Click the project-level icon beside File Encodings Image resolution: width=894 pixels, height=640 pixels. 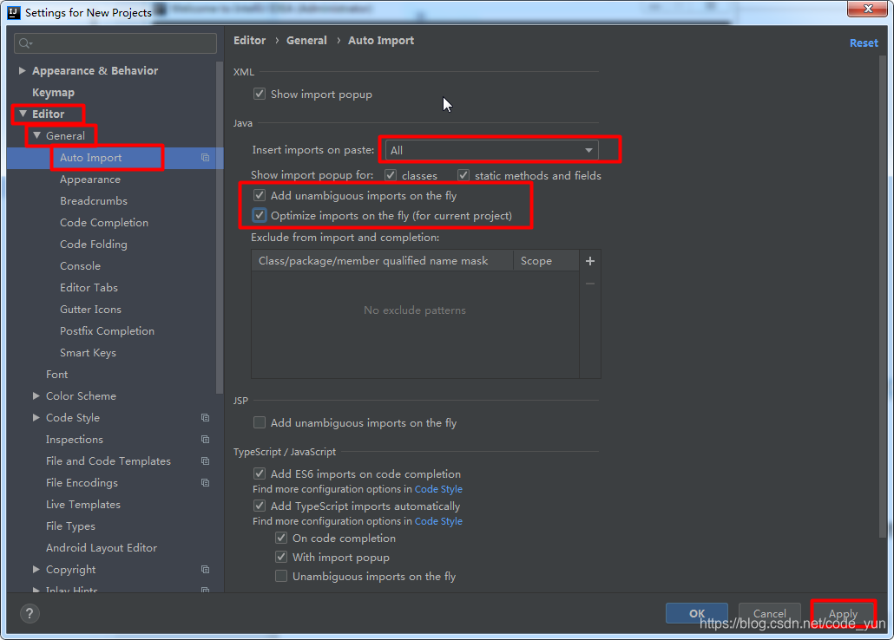click(x=205, y=483)
